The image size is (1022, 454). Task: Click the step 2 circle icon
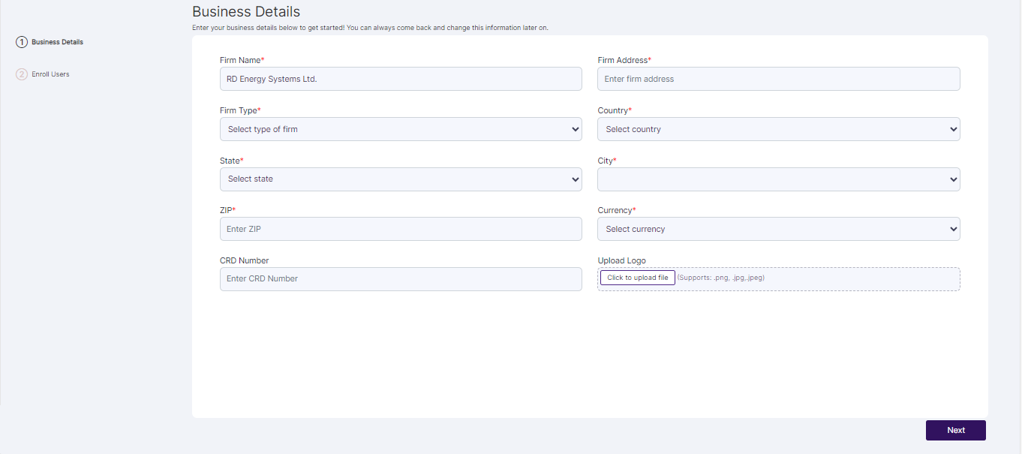(21, 74)
